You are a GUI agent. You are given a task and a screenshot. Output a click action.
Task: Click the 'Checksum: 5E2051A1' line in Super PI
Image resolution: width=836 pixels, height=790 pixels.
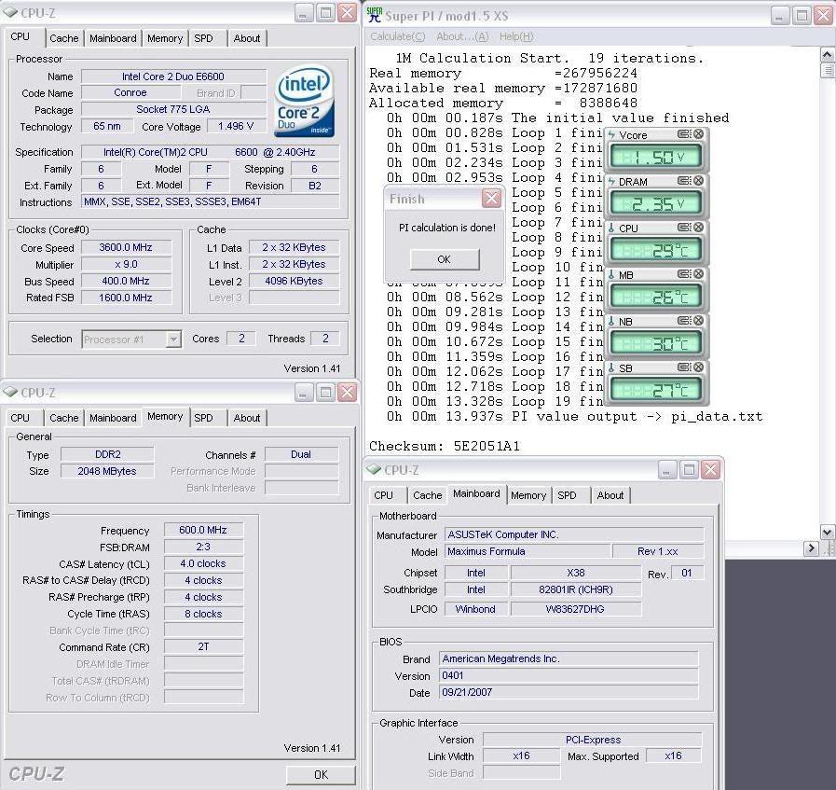[x=445, y=446]
